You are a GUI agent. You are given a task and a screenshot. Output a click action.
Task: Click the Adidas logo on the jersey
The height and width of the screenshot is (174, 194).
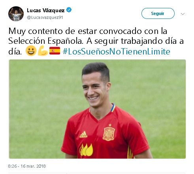click(x=83, y=135)
